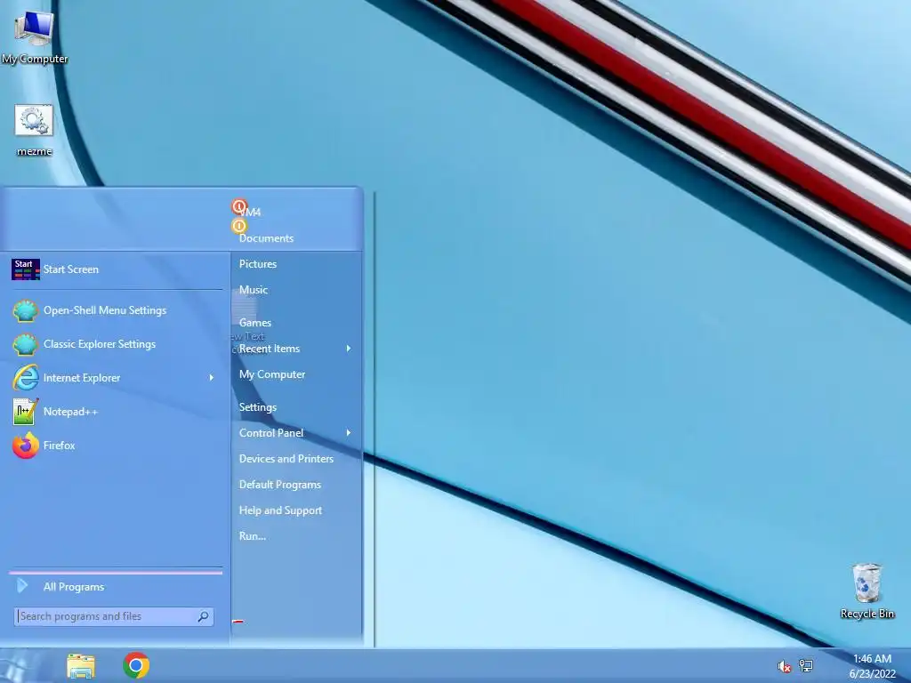911x683 pixels.
Task: Select the mezme desktop file icon
Action: click(x=34, y=130)
